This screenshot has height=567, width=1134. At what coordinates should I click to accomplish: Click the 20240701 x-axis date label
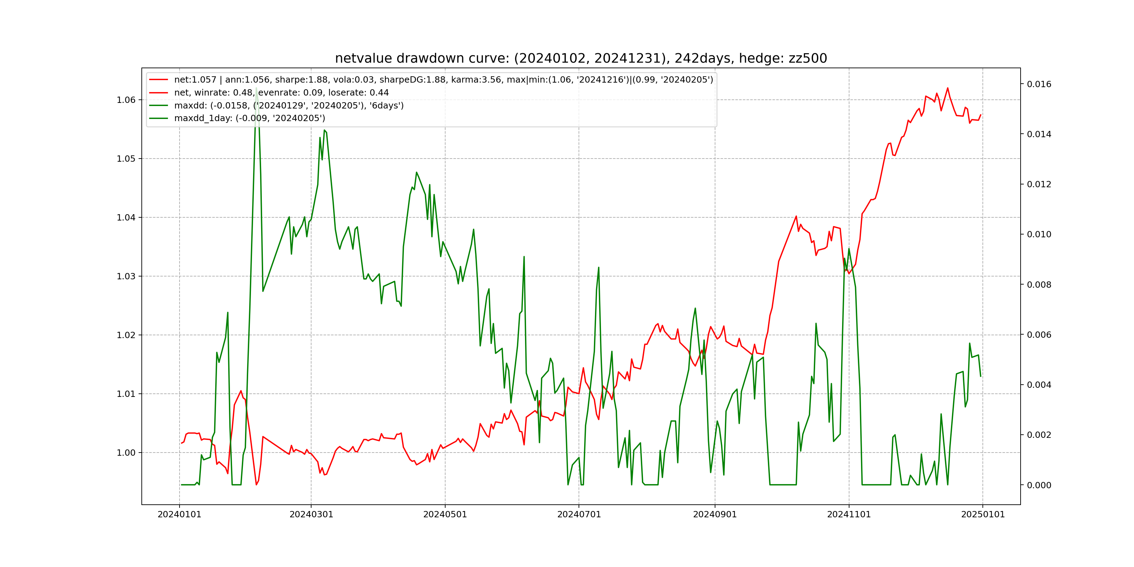pos(579,514)
